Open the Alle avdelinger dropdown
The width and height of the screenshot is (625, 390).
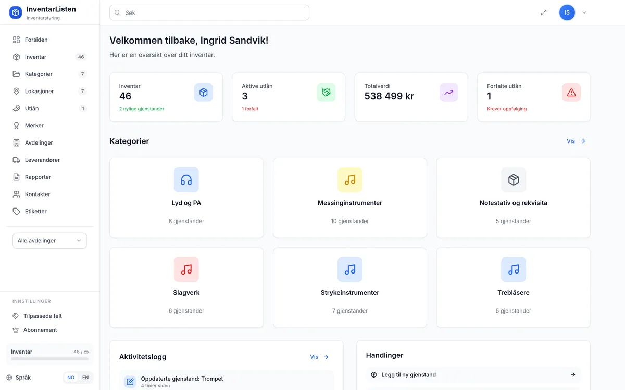[x=49, y=241]
